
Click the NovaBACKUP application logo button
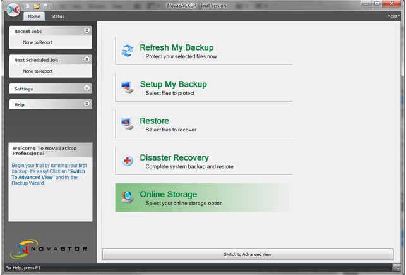pyautogui.click(x=12, y=9)
